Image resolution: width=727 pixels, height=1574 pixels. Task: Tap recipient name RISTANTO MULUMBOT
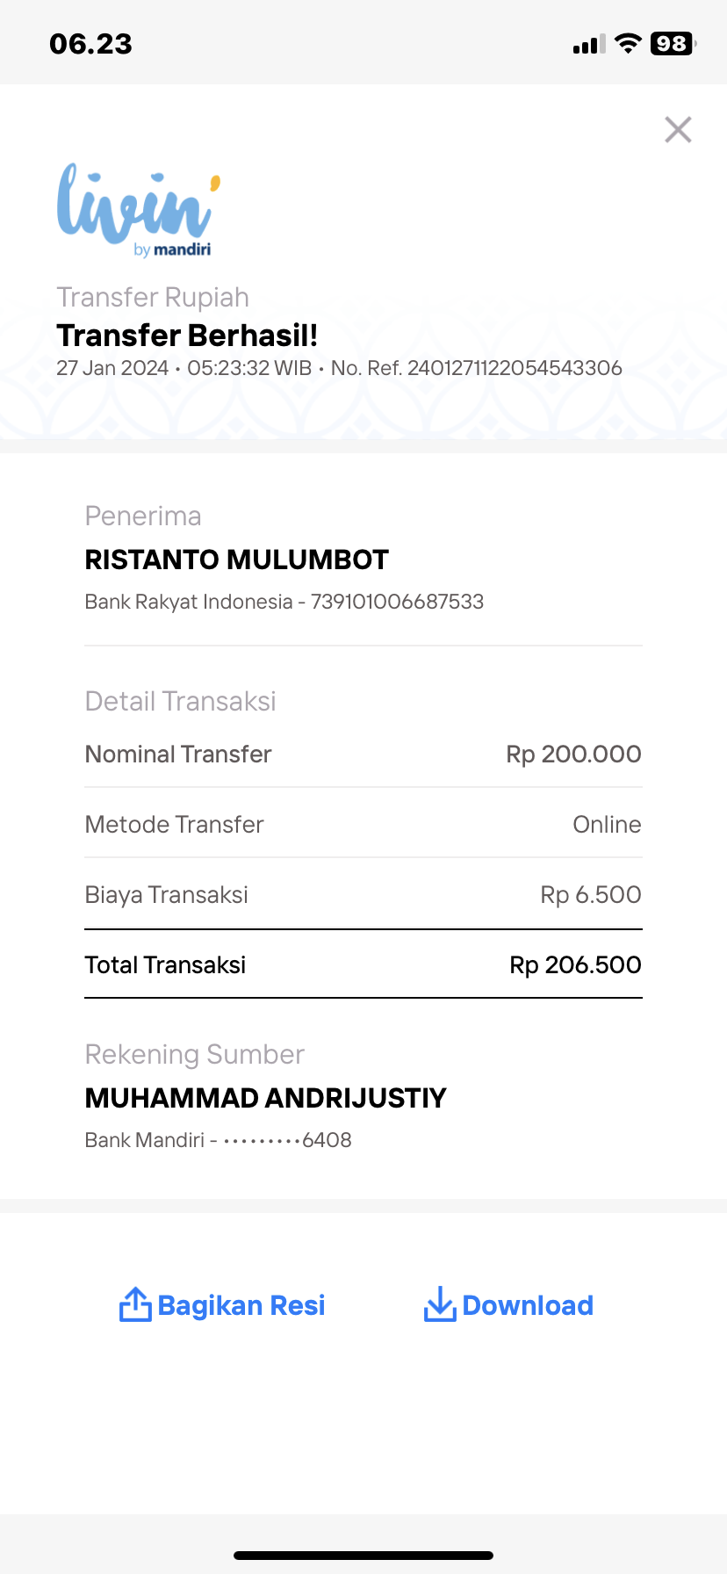tap(237, 560)
